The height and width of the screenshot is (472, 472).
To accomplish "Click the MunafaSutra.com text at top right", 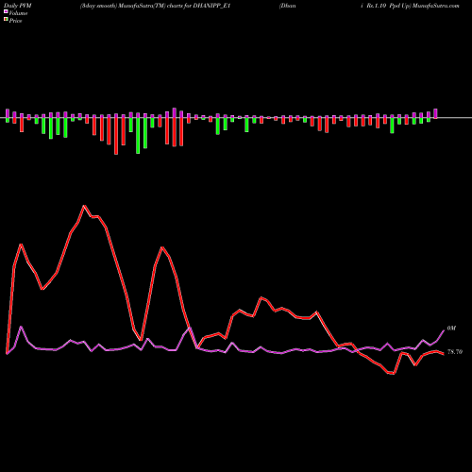I will tap(435, 6).
